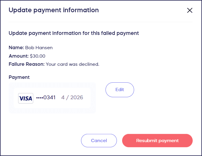
Task: Click the card expiration date 4 / 2026
Action: click(x=72, y=97)
